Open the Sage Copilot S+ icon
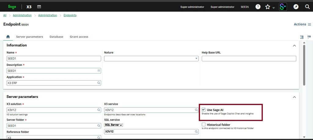 click(283, 7)
